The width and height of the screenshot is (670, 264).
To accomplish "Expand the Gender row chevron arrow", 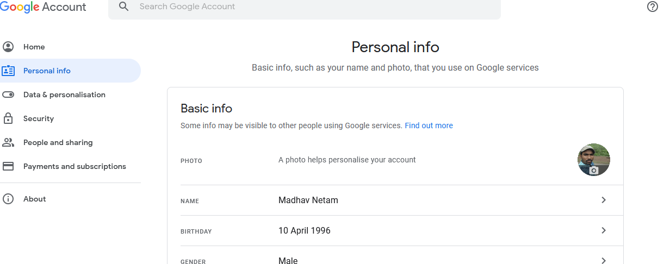I will [x=603, y=260].
